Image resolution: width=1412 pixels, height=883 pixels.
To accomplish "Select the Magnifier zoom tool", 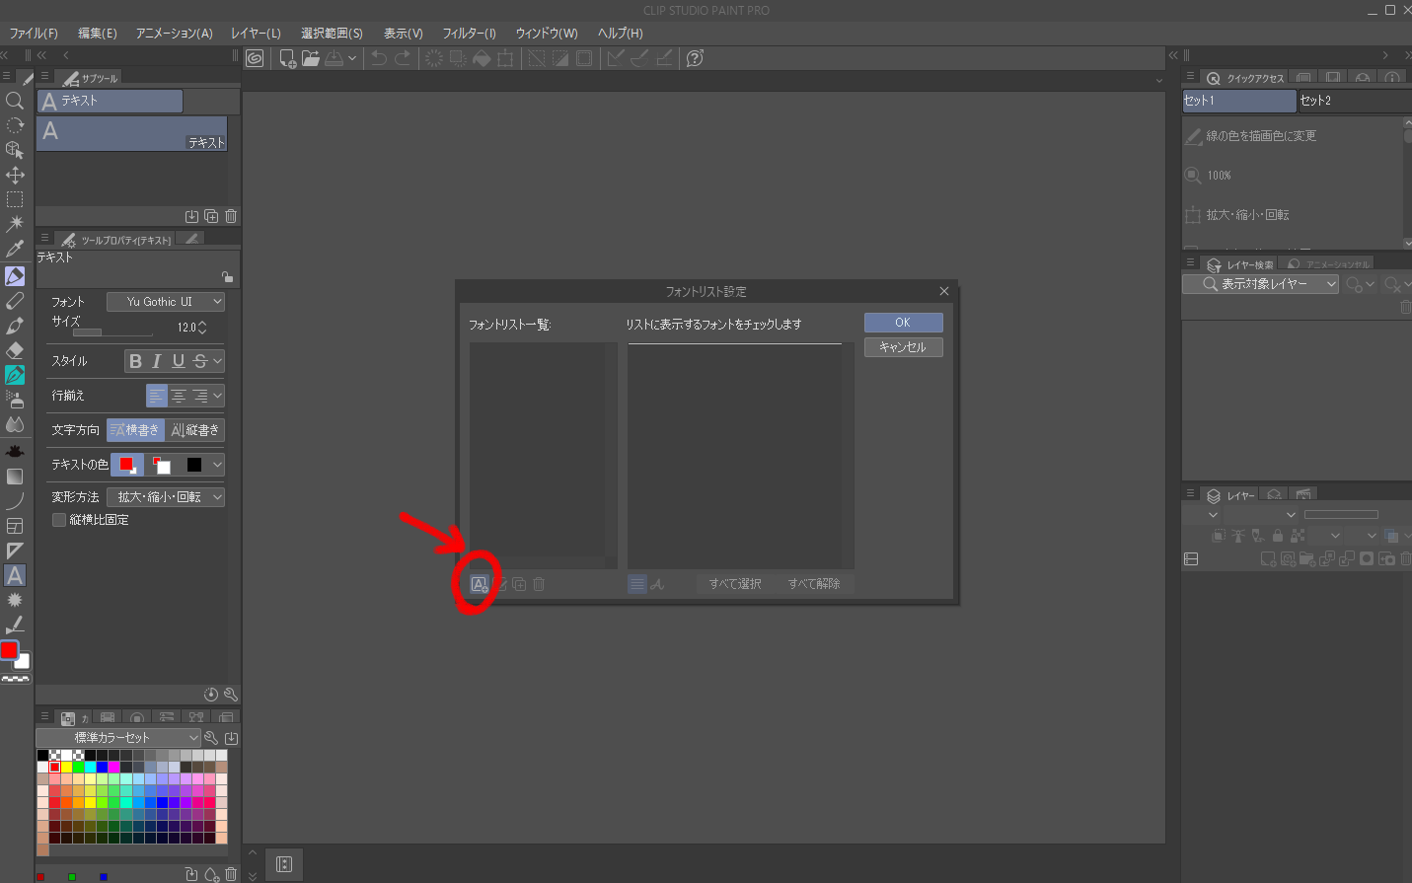I will click(x=15, y=101).
